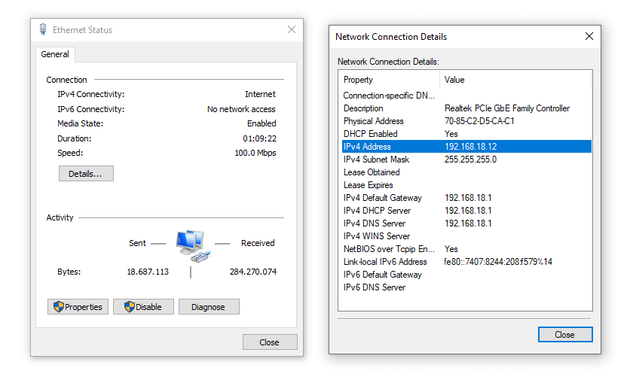The image size is (630, 392).
Task: Click the Diagnose button
Action: [x=208, y=307]
